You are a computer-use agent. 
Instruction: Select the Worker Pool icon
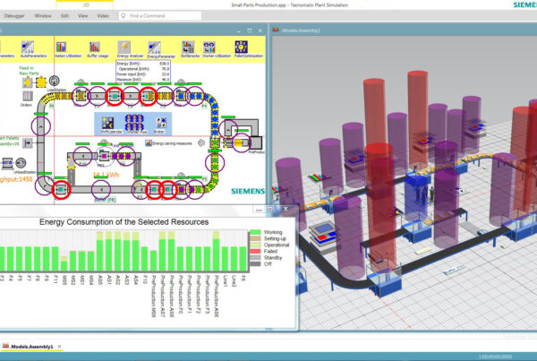coord(134,122)
